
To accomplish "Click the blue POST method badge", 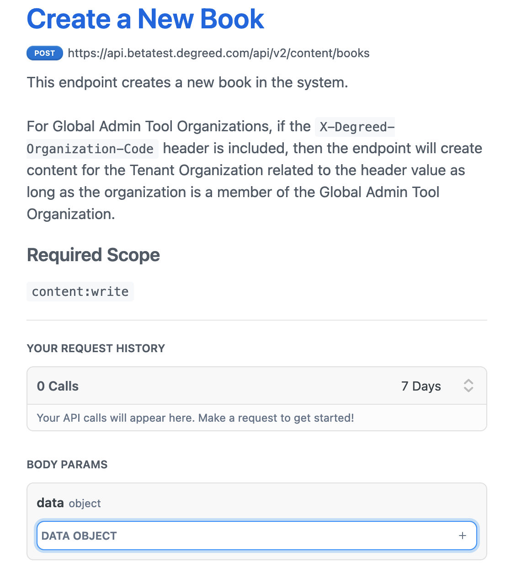I will (x=44, y=53).
